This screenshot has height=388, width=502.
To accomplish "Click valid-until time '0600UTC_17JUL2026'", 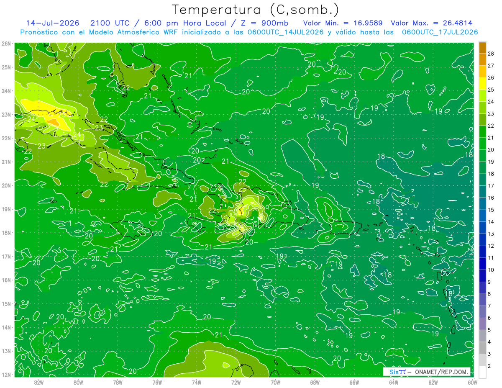I will coord(440,32).
